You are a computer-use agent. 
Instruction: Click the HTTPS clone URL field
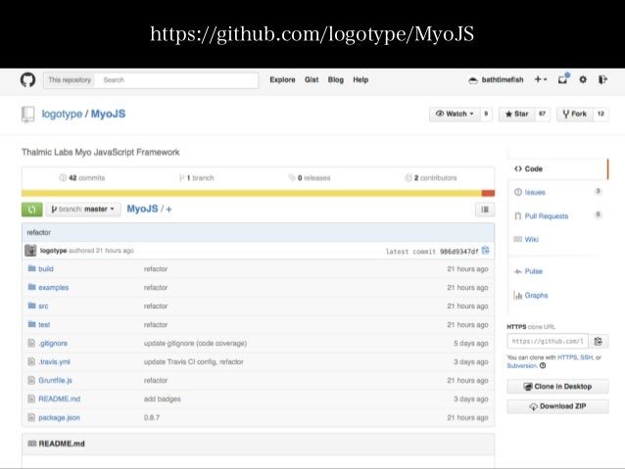(x=548, y=341)
